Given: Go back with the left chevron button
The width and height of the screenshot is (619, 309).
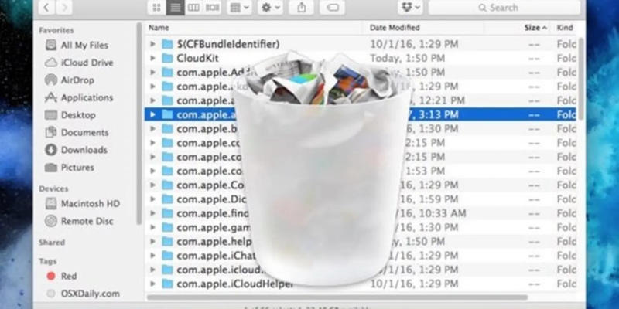Looking at the screenshot, I should (x=46, y=7).
